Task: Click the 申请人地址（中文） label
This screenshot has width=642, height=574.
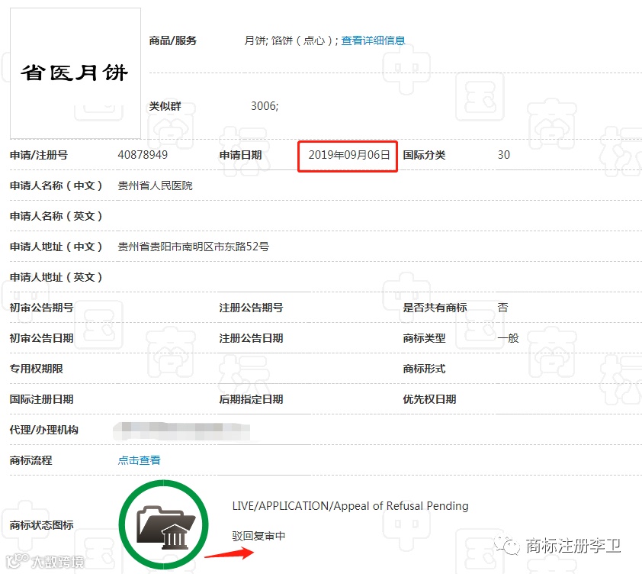Action: tap(56, 247)
